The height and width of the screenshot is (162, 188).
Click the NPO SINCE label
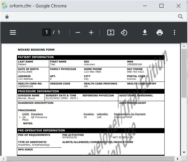(x=26, y=150)
